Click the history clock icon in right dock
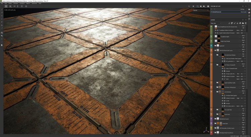Image resolution: width=251 pixels, height=137 pixels. click(249, 16)
